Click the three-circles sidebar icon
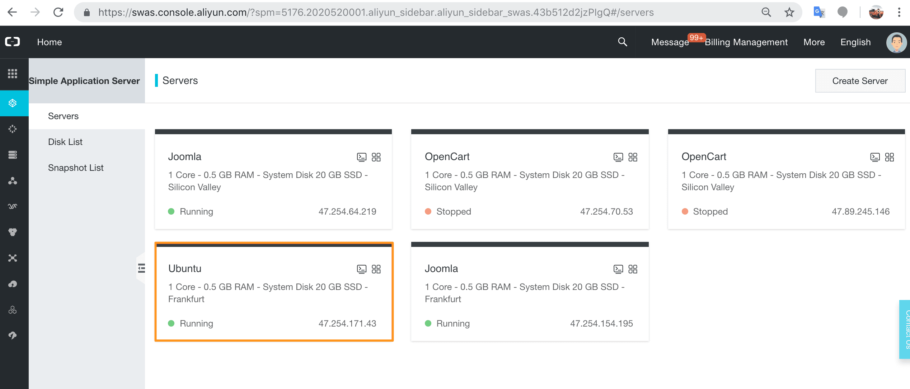The height and width of the screenshot is (389, 910). click(13, 310)
